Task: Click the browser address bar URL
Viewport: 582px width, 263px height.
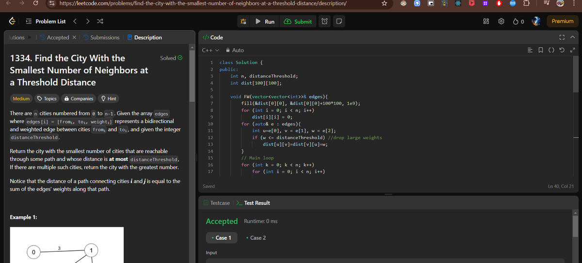Action: (x=203, y=3)
